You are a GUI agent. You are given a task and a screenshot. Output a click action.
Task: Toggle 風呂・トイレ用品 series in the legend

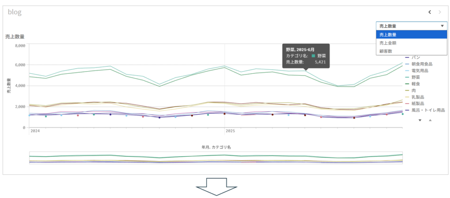428,110
